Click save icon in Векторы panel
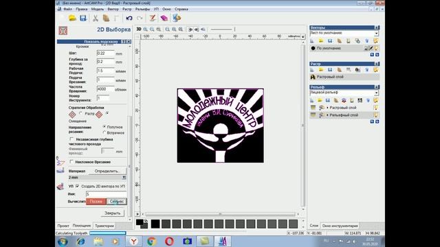 [x=330, y=41]
